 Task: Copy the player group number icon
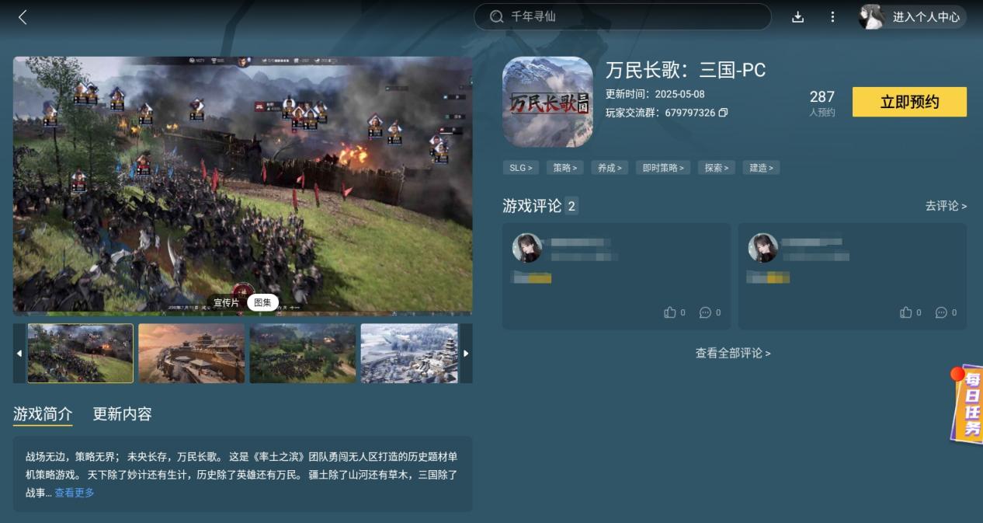(x=723, y=113)
